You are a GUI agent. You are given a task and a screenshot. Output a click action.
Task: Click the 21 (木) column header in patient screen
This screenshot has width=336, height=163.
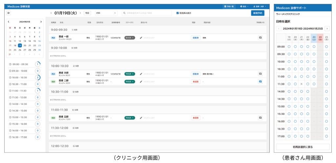[302, 38]
